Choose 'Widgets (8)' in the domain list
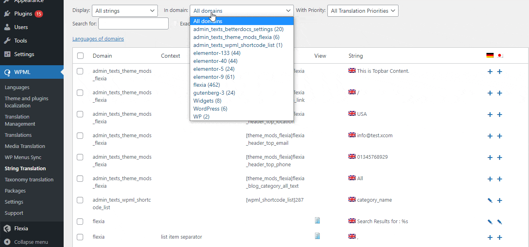This screenshot has height=247, width=529. pos(242,101)
